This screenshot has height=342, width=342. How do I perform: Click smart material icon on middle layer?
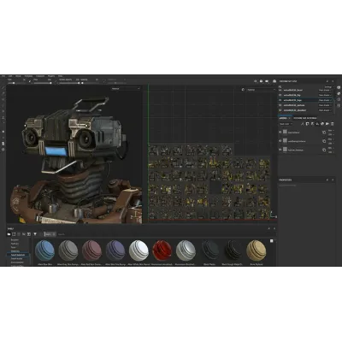pos(324,141)
